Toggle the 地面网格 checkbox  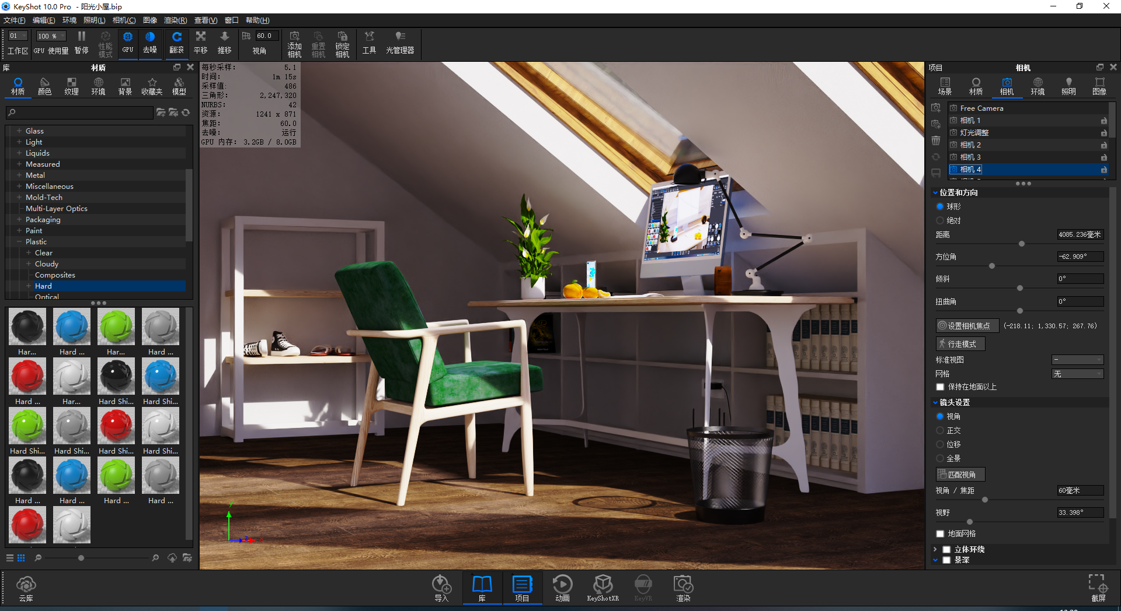(x=940, y=534)
